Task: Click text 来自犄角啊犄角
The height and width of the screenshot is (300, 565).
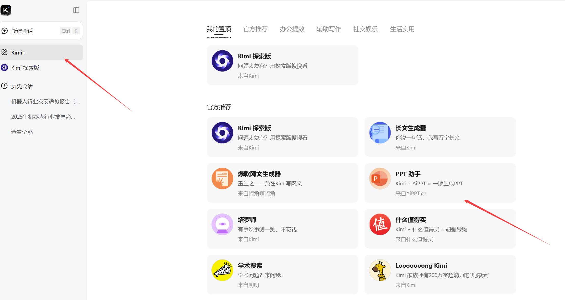Action: 257,194
